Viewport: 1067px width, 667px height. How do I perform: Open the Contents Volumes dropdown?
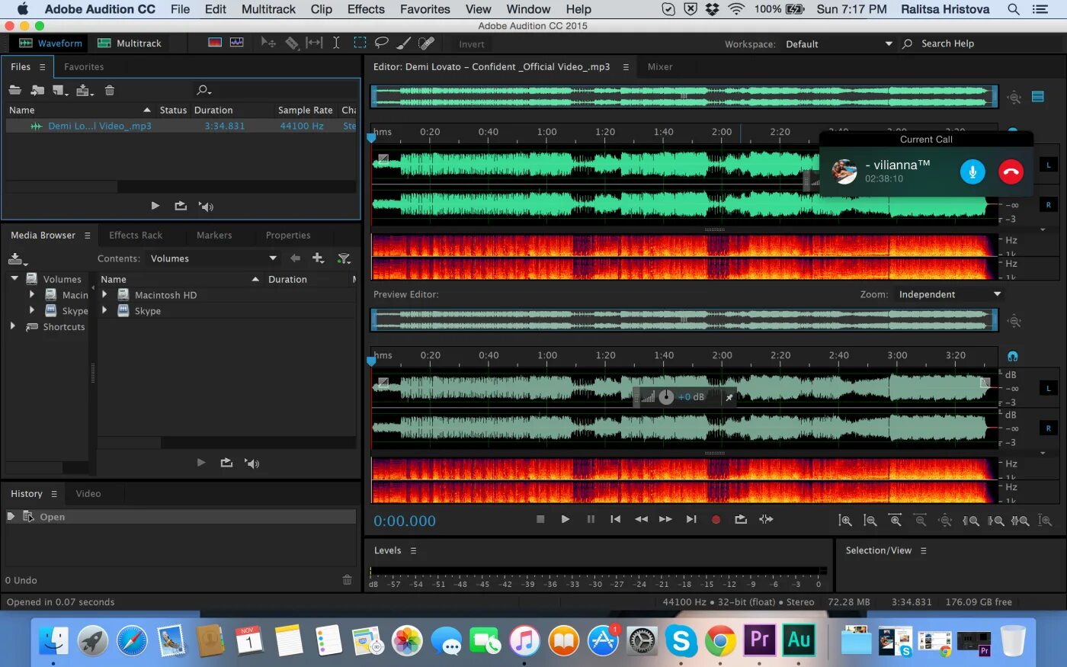213,258
